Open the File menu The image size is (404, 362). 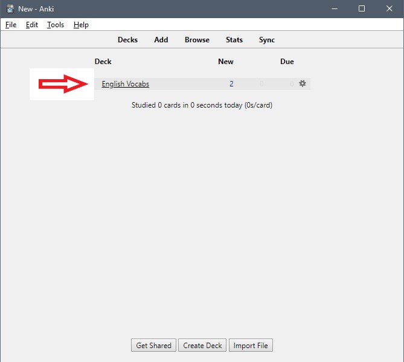click(x=11, y=25)
